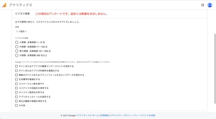Select 小規模 - 従業員数 1〜10 名 radio button

[17, 42]
